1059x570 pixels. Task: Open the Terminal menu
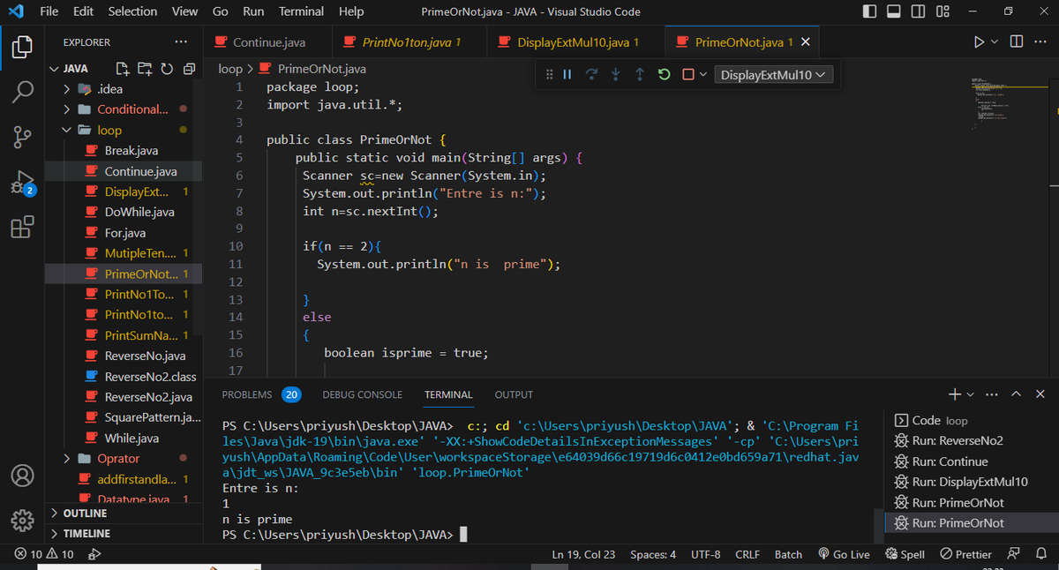tap(301, 11)
